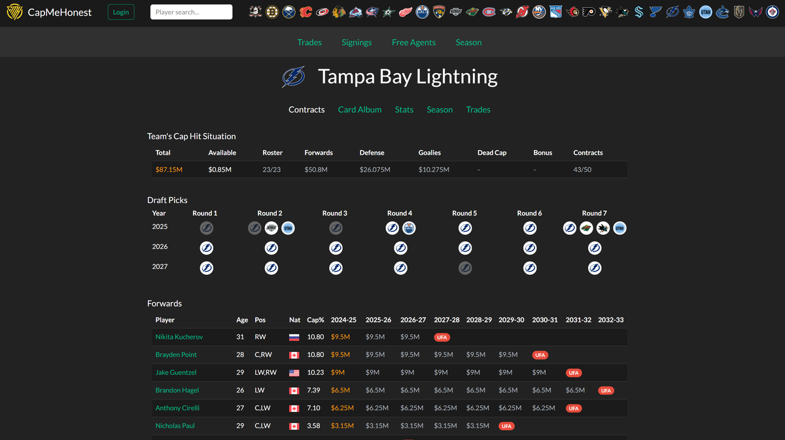The image size is (785, 440).
Task: Open the Ottawa Senators logo
Action: [x=572, y=12]
